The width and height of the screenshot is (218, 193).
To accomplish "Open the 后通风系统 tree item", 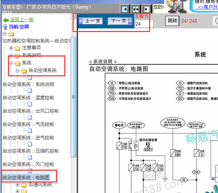I will click(x=40, y=184).
